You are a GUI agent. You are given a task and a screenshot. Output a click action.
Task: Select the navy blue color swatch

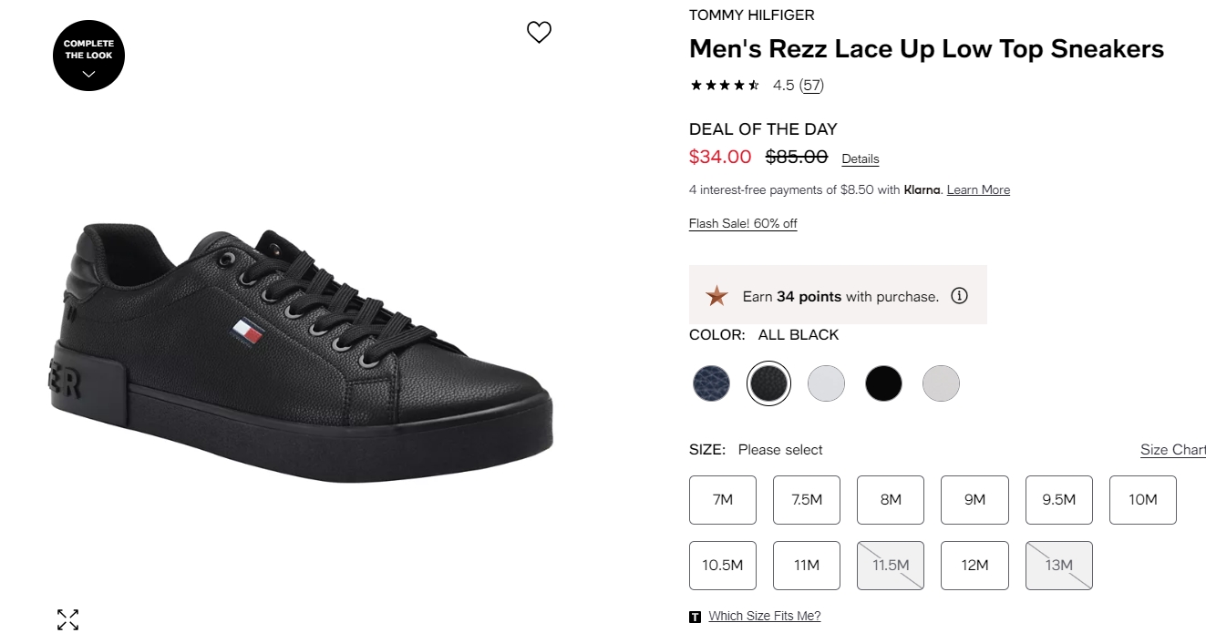[711, 383]
